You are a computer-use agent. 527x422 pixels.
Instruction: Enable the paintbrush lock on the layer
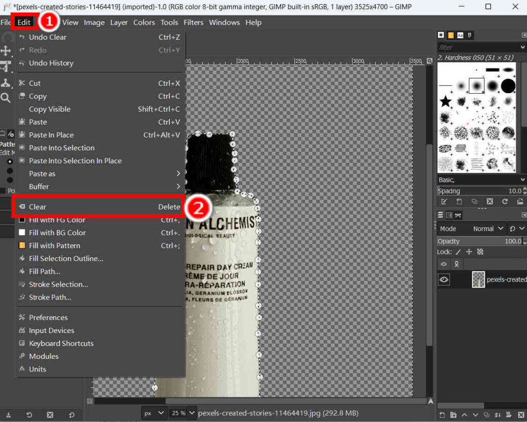[457, 252]
